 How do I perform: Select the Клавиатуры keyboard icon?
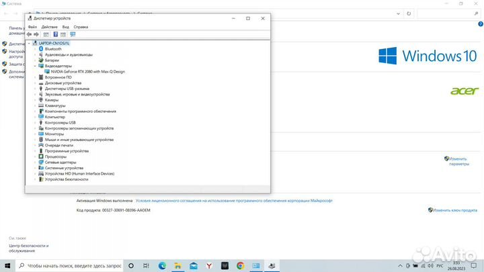point(41,105)
